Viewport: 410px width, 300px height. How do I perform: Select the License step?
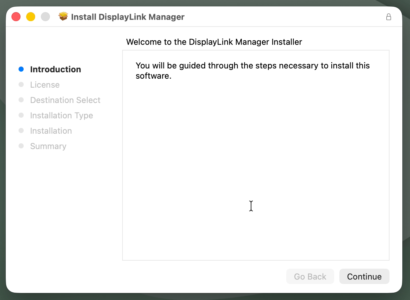pyautogui.click(x=45, y=84)
